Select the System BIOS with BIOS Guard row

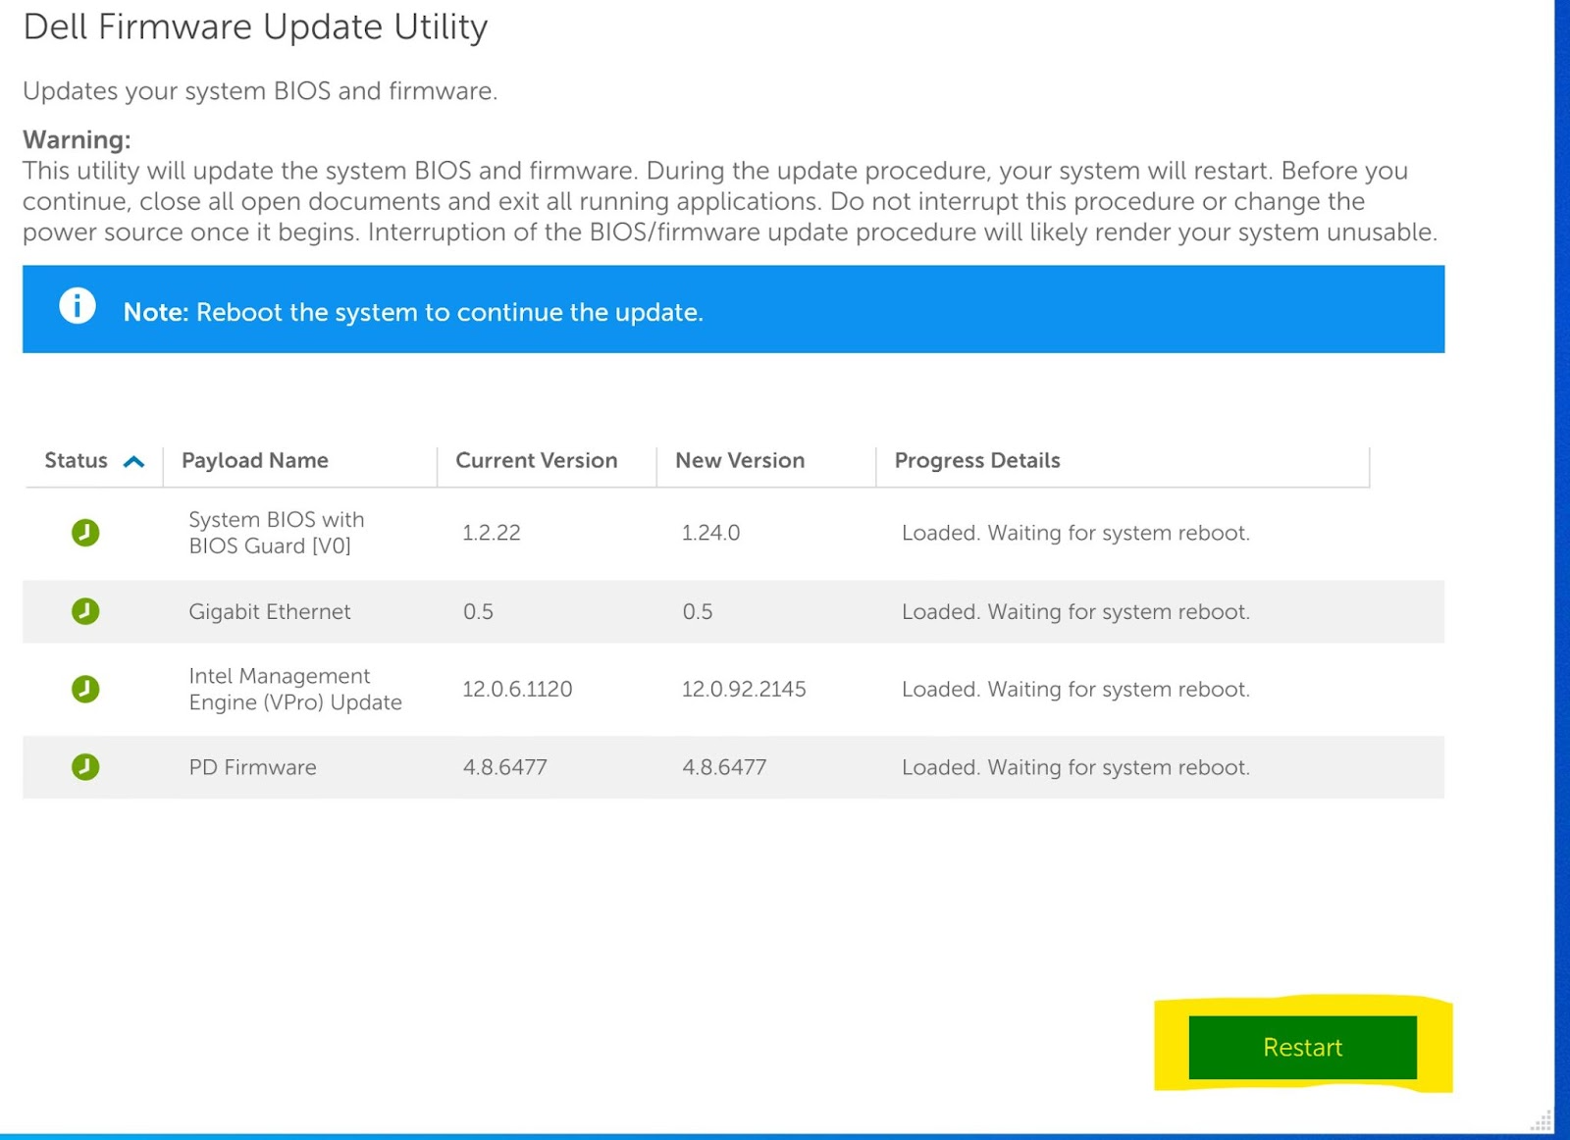tap(276, 533)
